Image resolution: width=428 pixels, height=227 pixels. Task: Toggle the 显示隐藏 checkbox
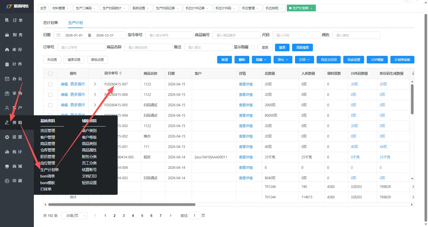click(x=253, y=47)
